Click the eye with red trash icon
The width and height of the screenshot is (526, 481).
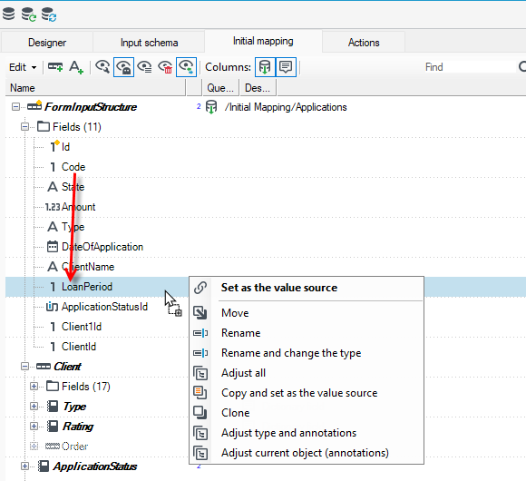(165, 67)
